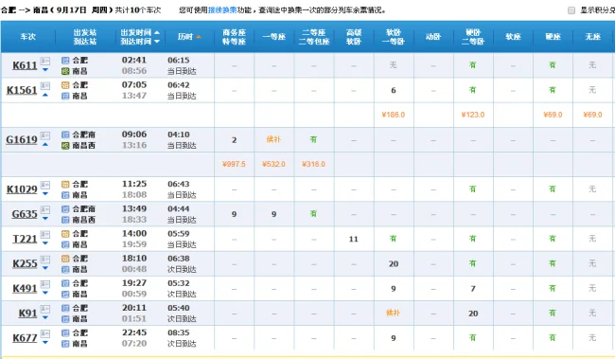This screenshot has height=359, width=615.
Task: Click ¥123.0 hard sleeper price
Action: [473, 115]
